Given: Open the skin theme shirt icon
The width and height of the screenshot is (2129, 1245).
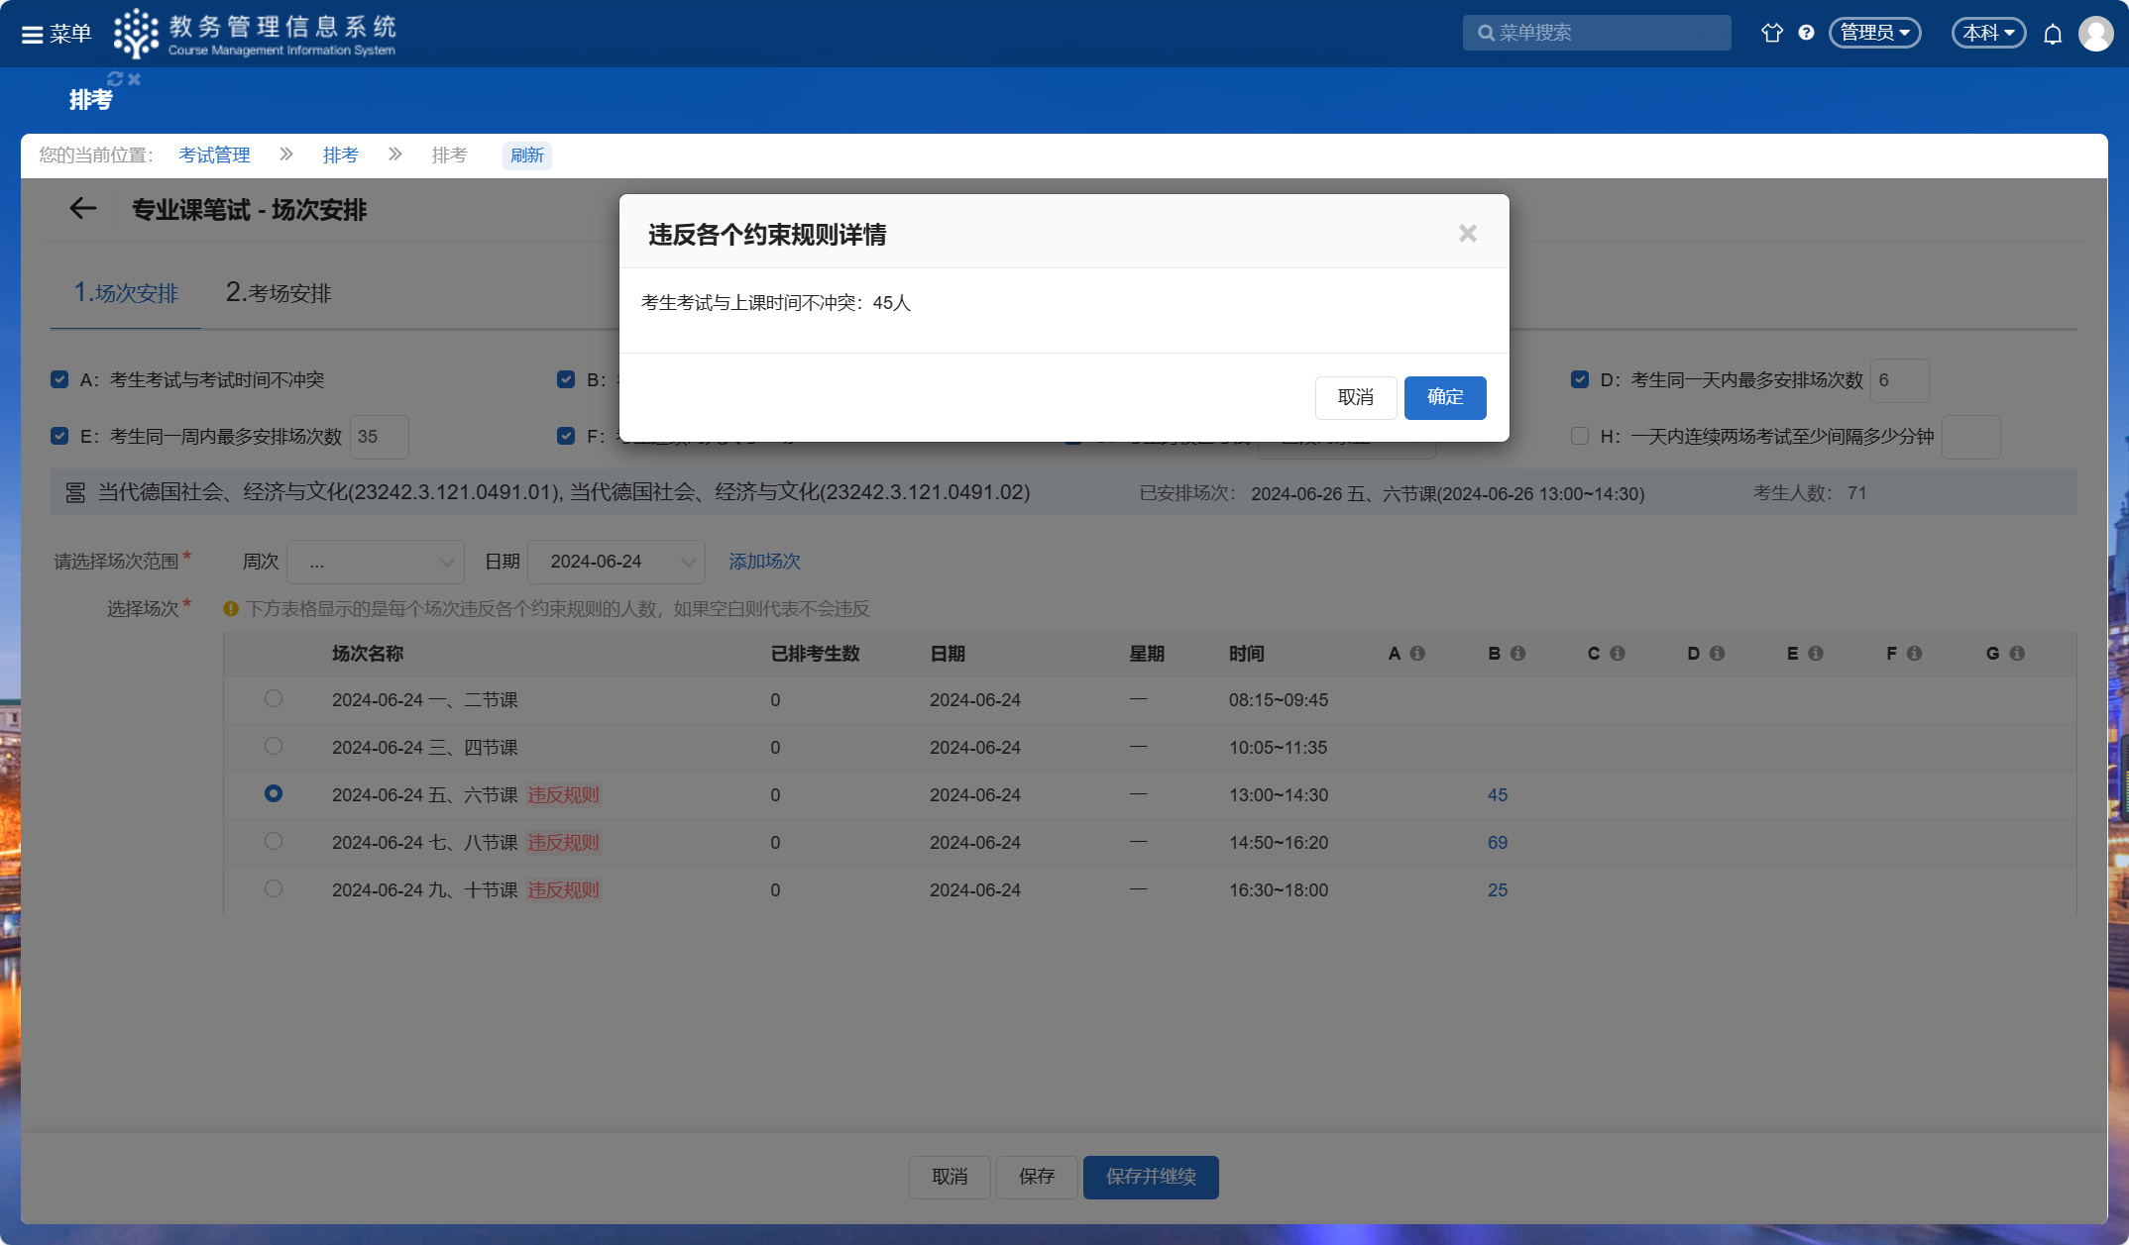Looking at the screenshot, I should click(1771, 33).
